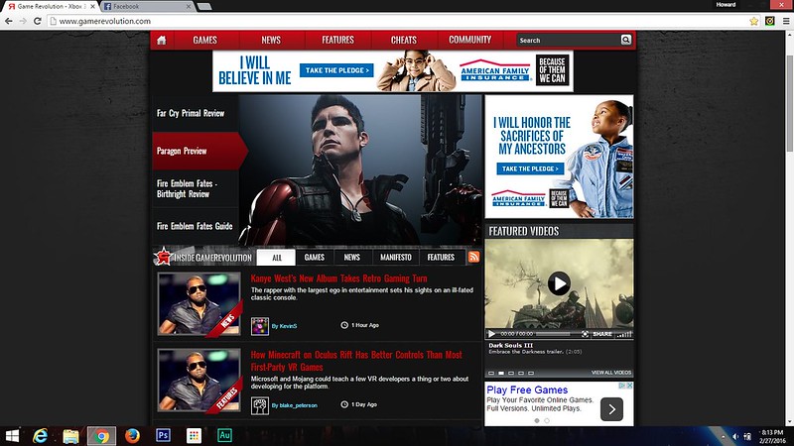Open Fire Emblem Fates - Birthright Review
The width and height of the screenshot is (794, 446).
coord(187,188)
